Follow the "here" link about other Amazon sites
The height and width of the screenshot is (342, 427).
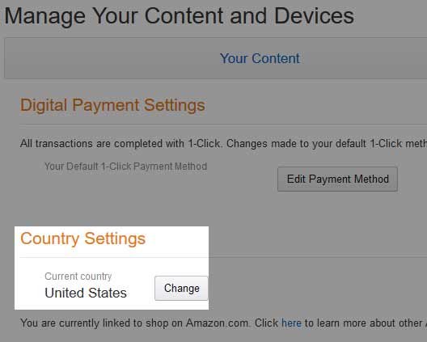[x=291, y=323]
